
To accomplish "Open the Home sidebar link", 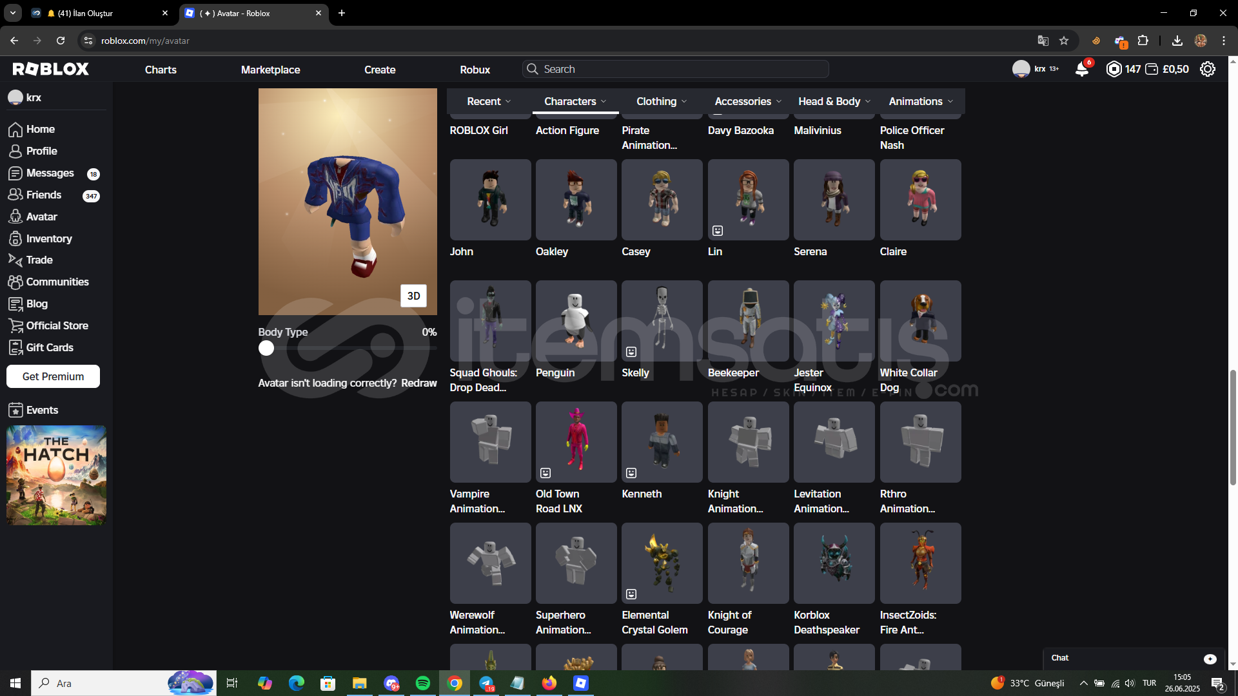I will pyautogui.click(x=32, y=130).
